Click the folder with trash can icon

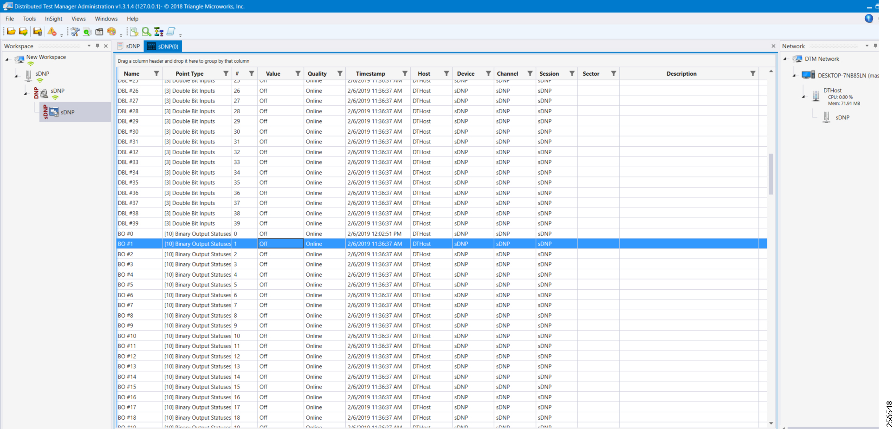click(x=38, y=32)
